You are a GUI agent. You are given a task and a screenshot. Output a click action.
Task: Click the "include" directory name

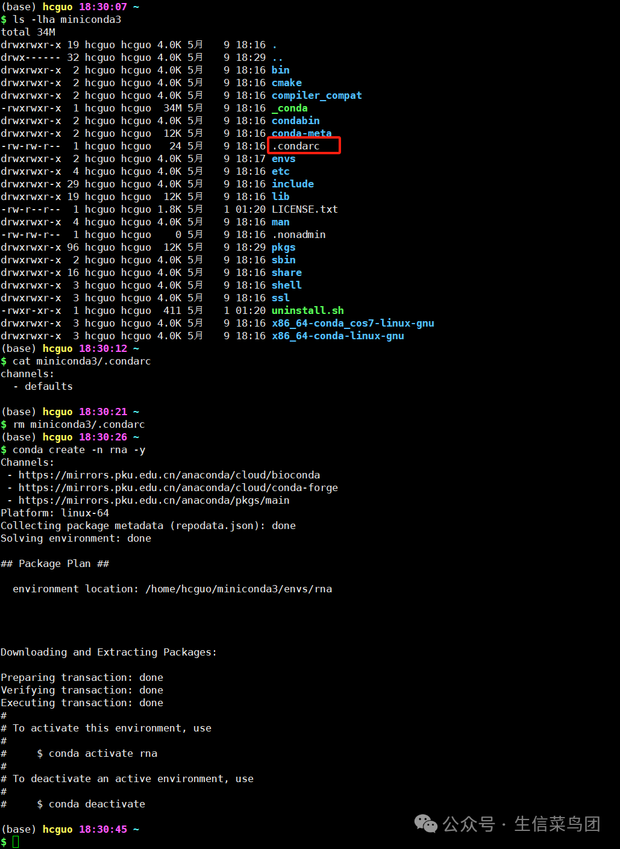pyautogui.click(x=293, y=184)
